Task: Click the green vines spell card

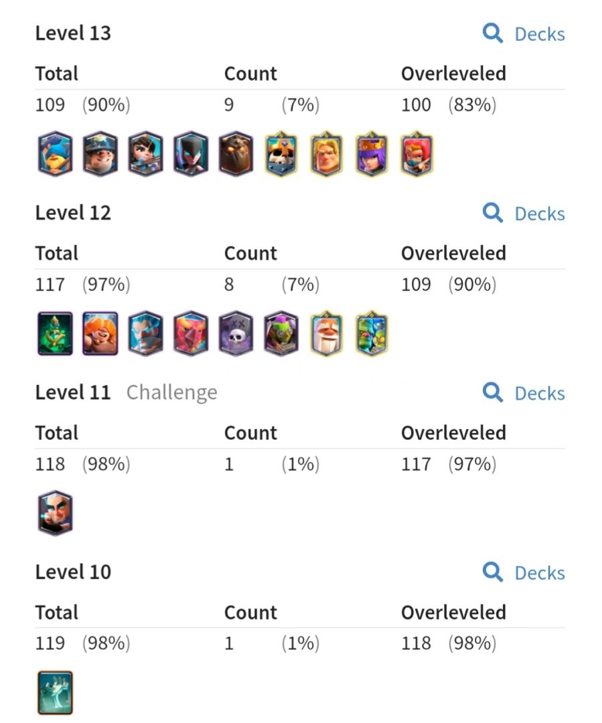Action: (x=55, y=333)
